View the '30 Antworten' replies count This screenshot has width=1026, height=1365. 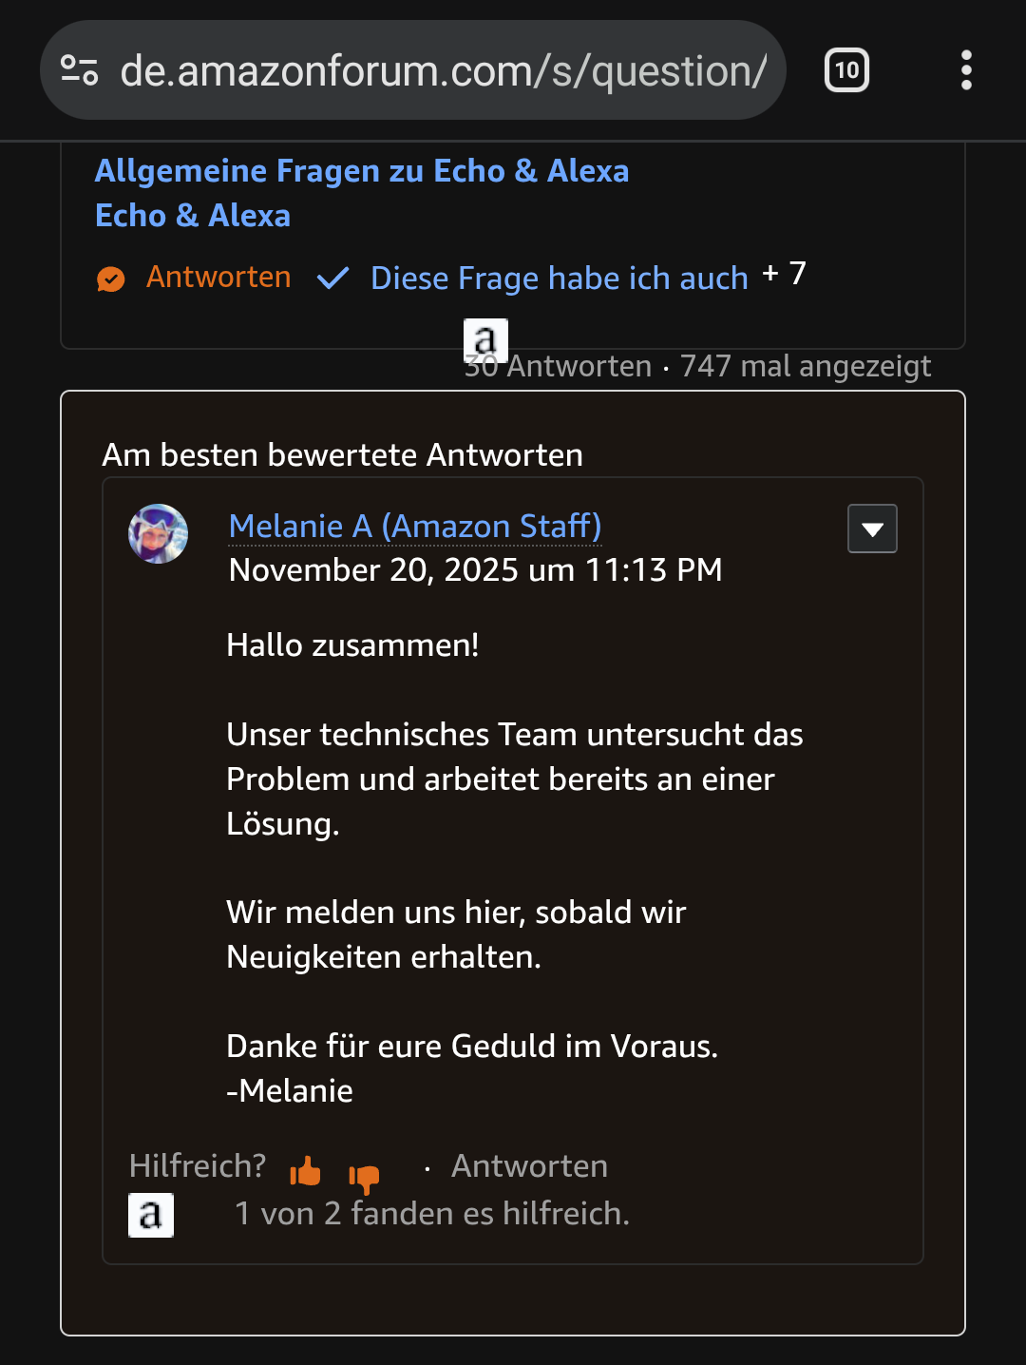[557, 366]
